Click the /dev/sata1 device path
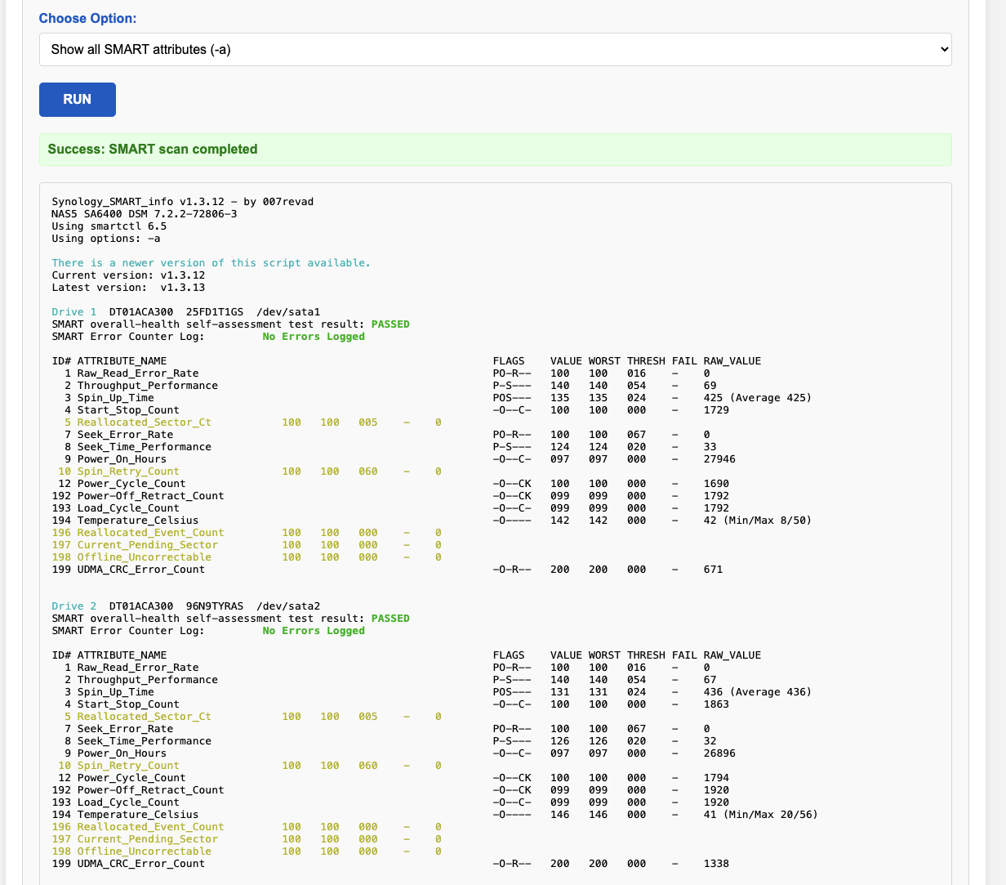This screenshot has width=1006, height=885. [x=288, y=312]
